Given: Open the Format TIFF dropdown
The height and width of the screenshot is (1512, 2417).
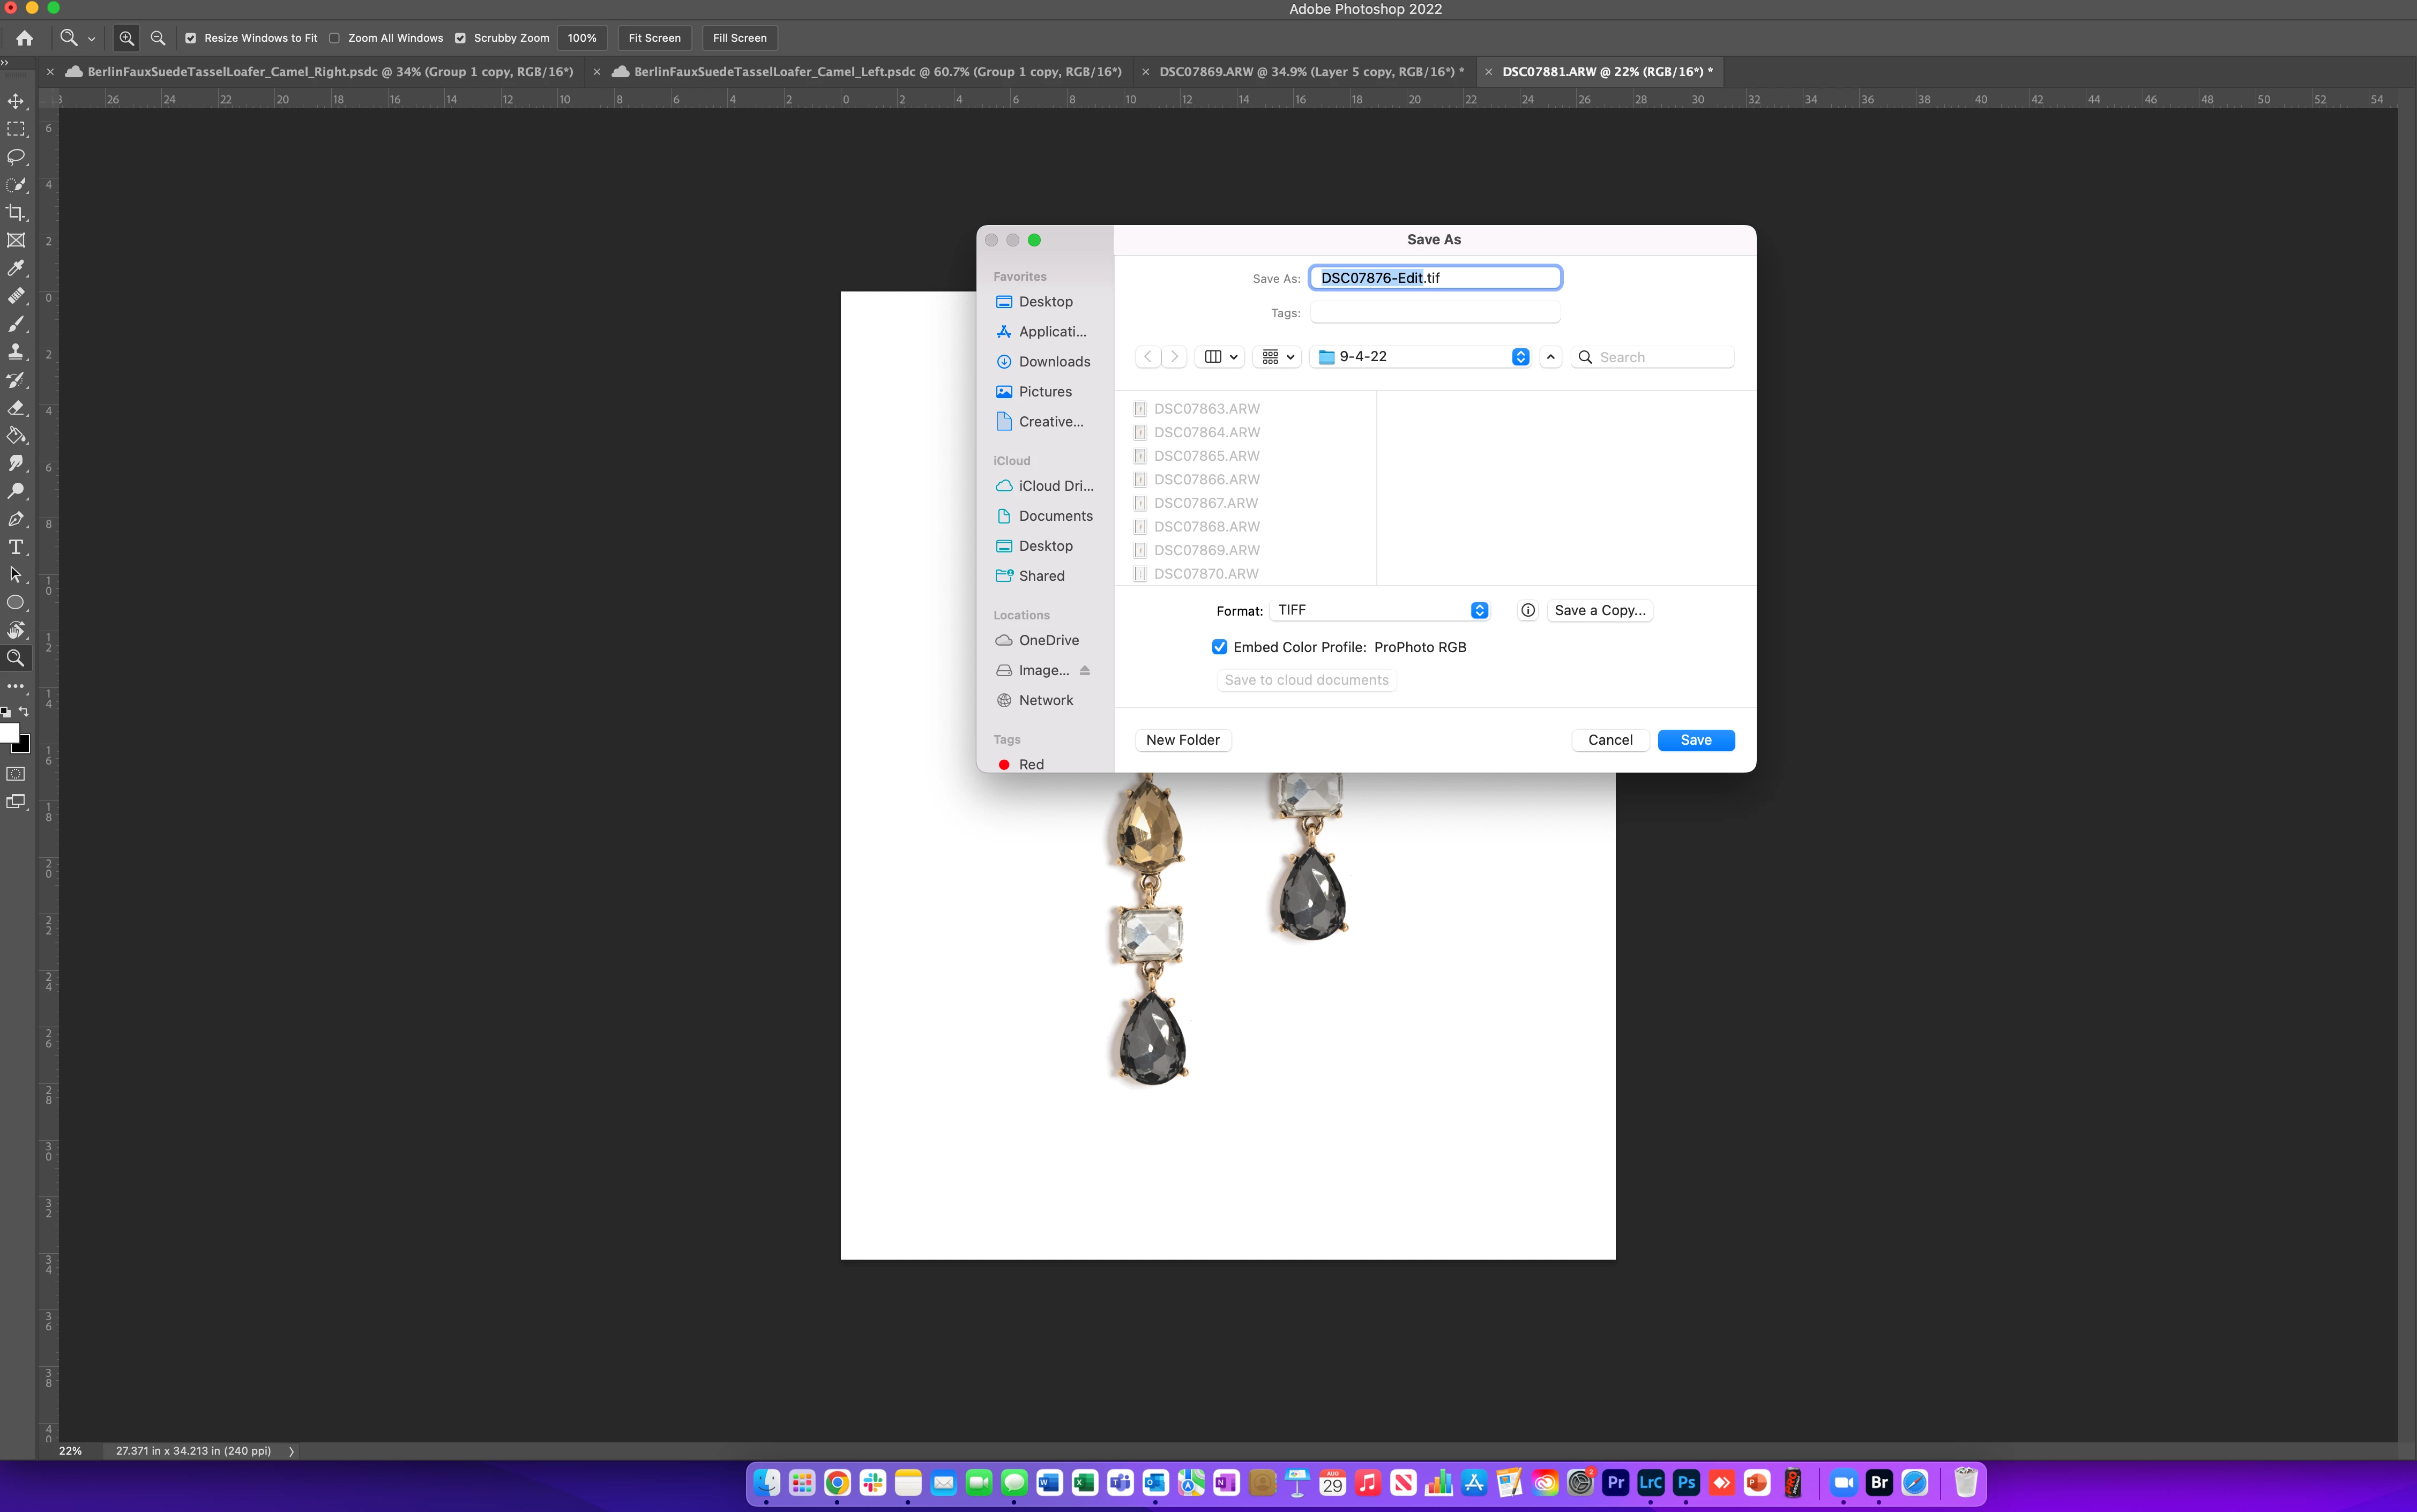Looking at the screenshot, I should tap(1380, 610).
